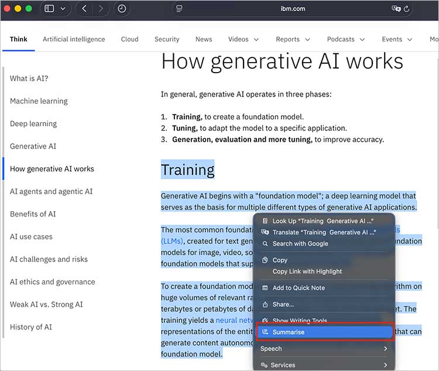Click the 'Training' section heading

coord(187,170)
